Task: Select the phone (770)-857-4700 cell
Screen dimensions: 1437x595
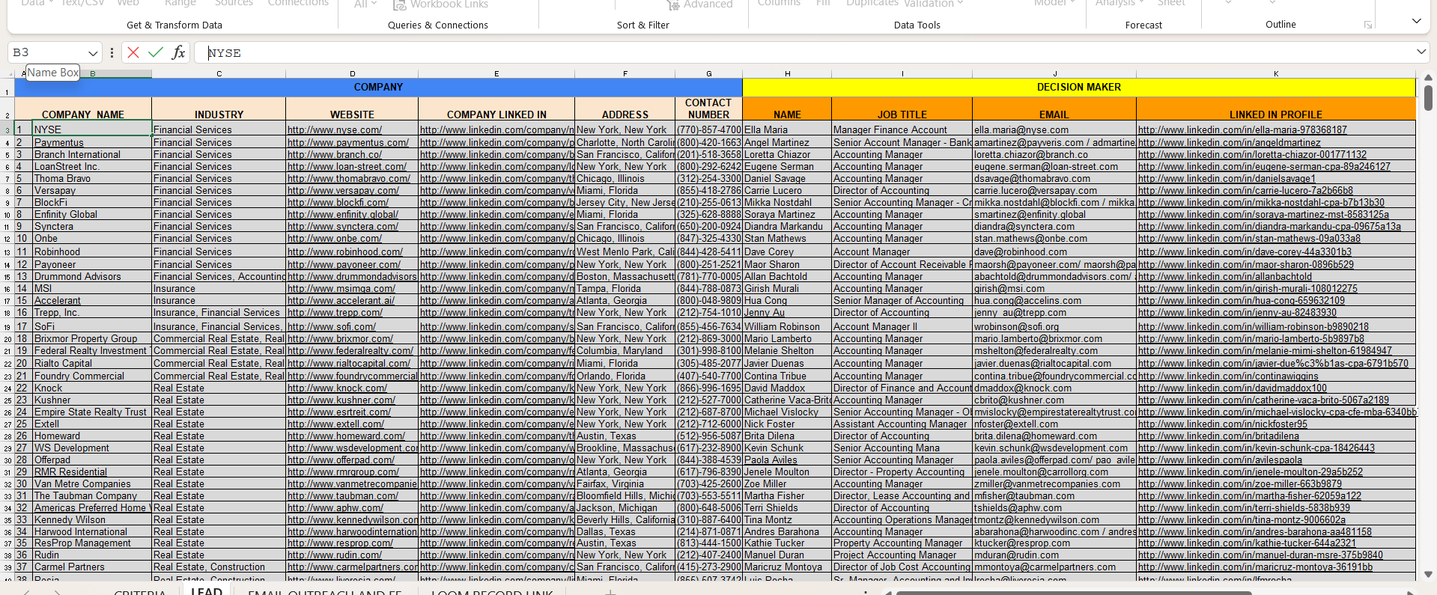Action: [x=708, y=129]
